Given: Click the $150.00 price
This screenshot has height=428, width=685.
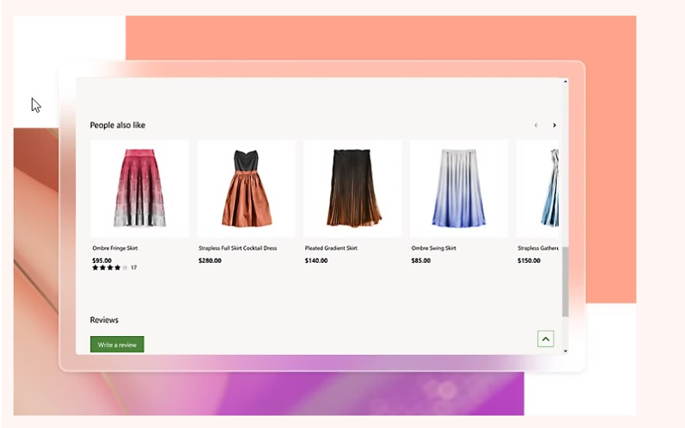Looking at the screenshot, I should tap(529, 260).
